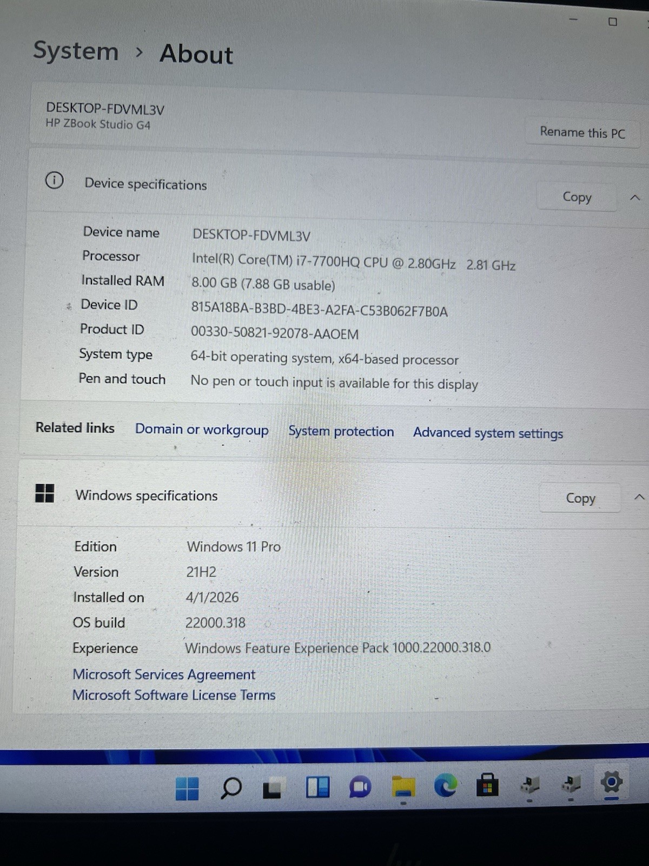Click OS build value 22000.318
This screenshot has width=649, height=866.
click(x=215, y=623)
